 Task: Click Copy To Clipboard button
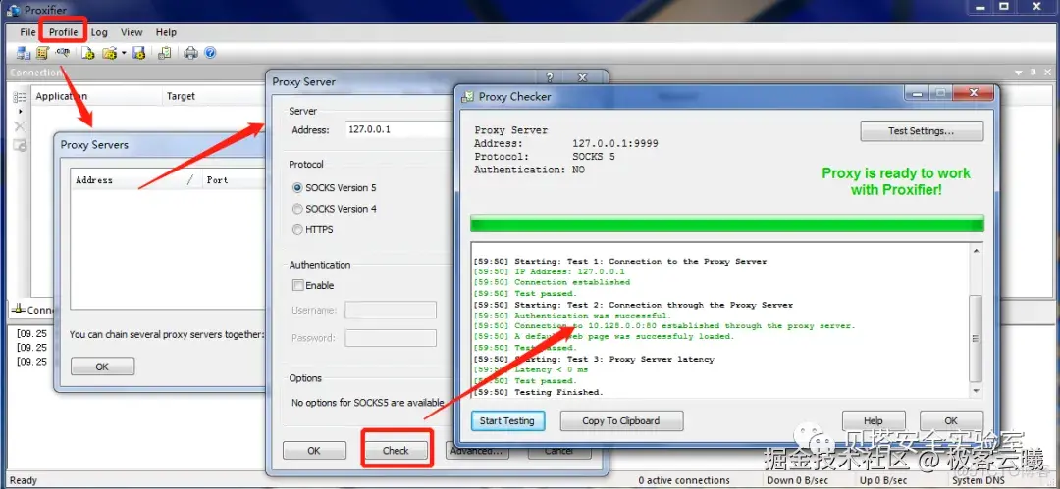(x=621, y=420)
